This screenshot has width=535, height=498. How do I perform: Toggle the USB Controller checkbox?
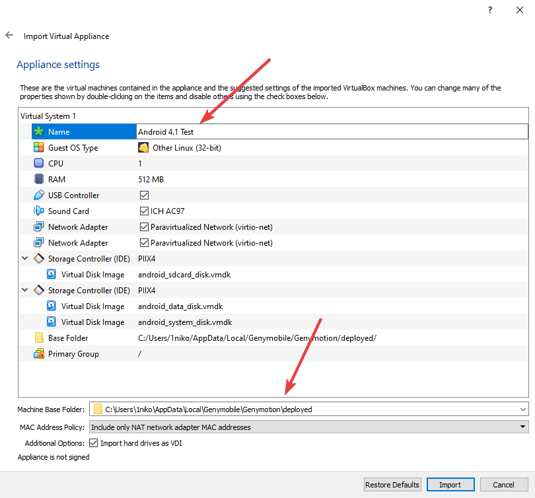click(145, 195)
